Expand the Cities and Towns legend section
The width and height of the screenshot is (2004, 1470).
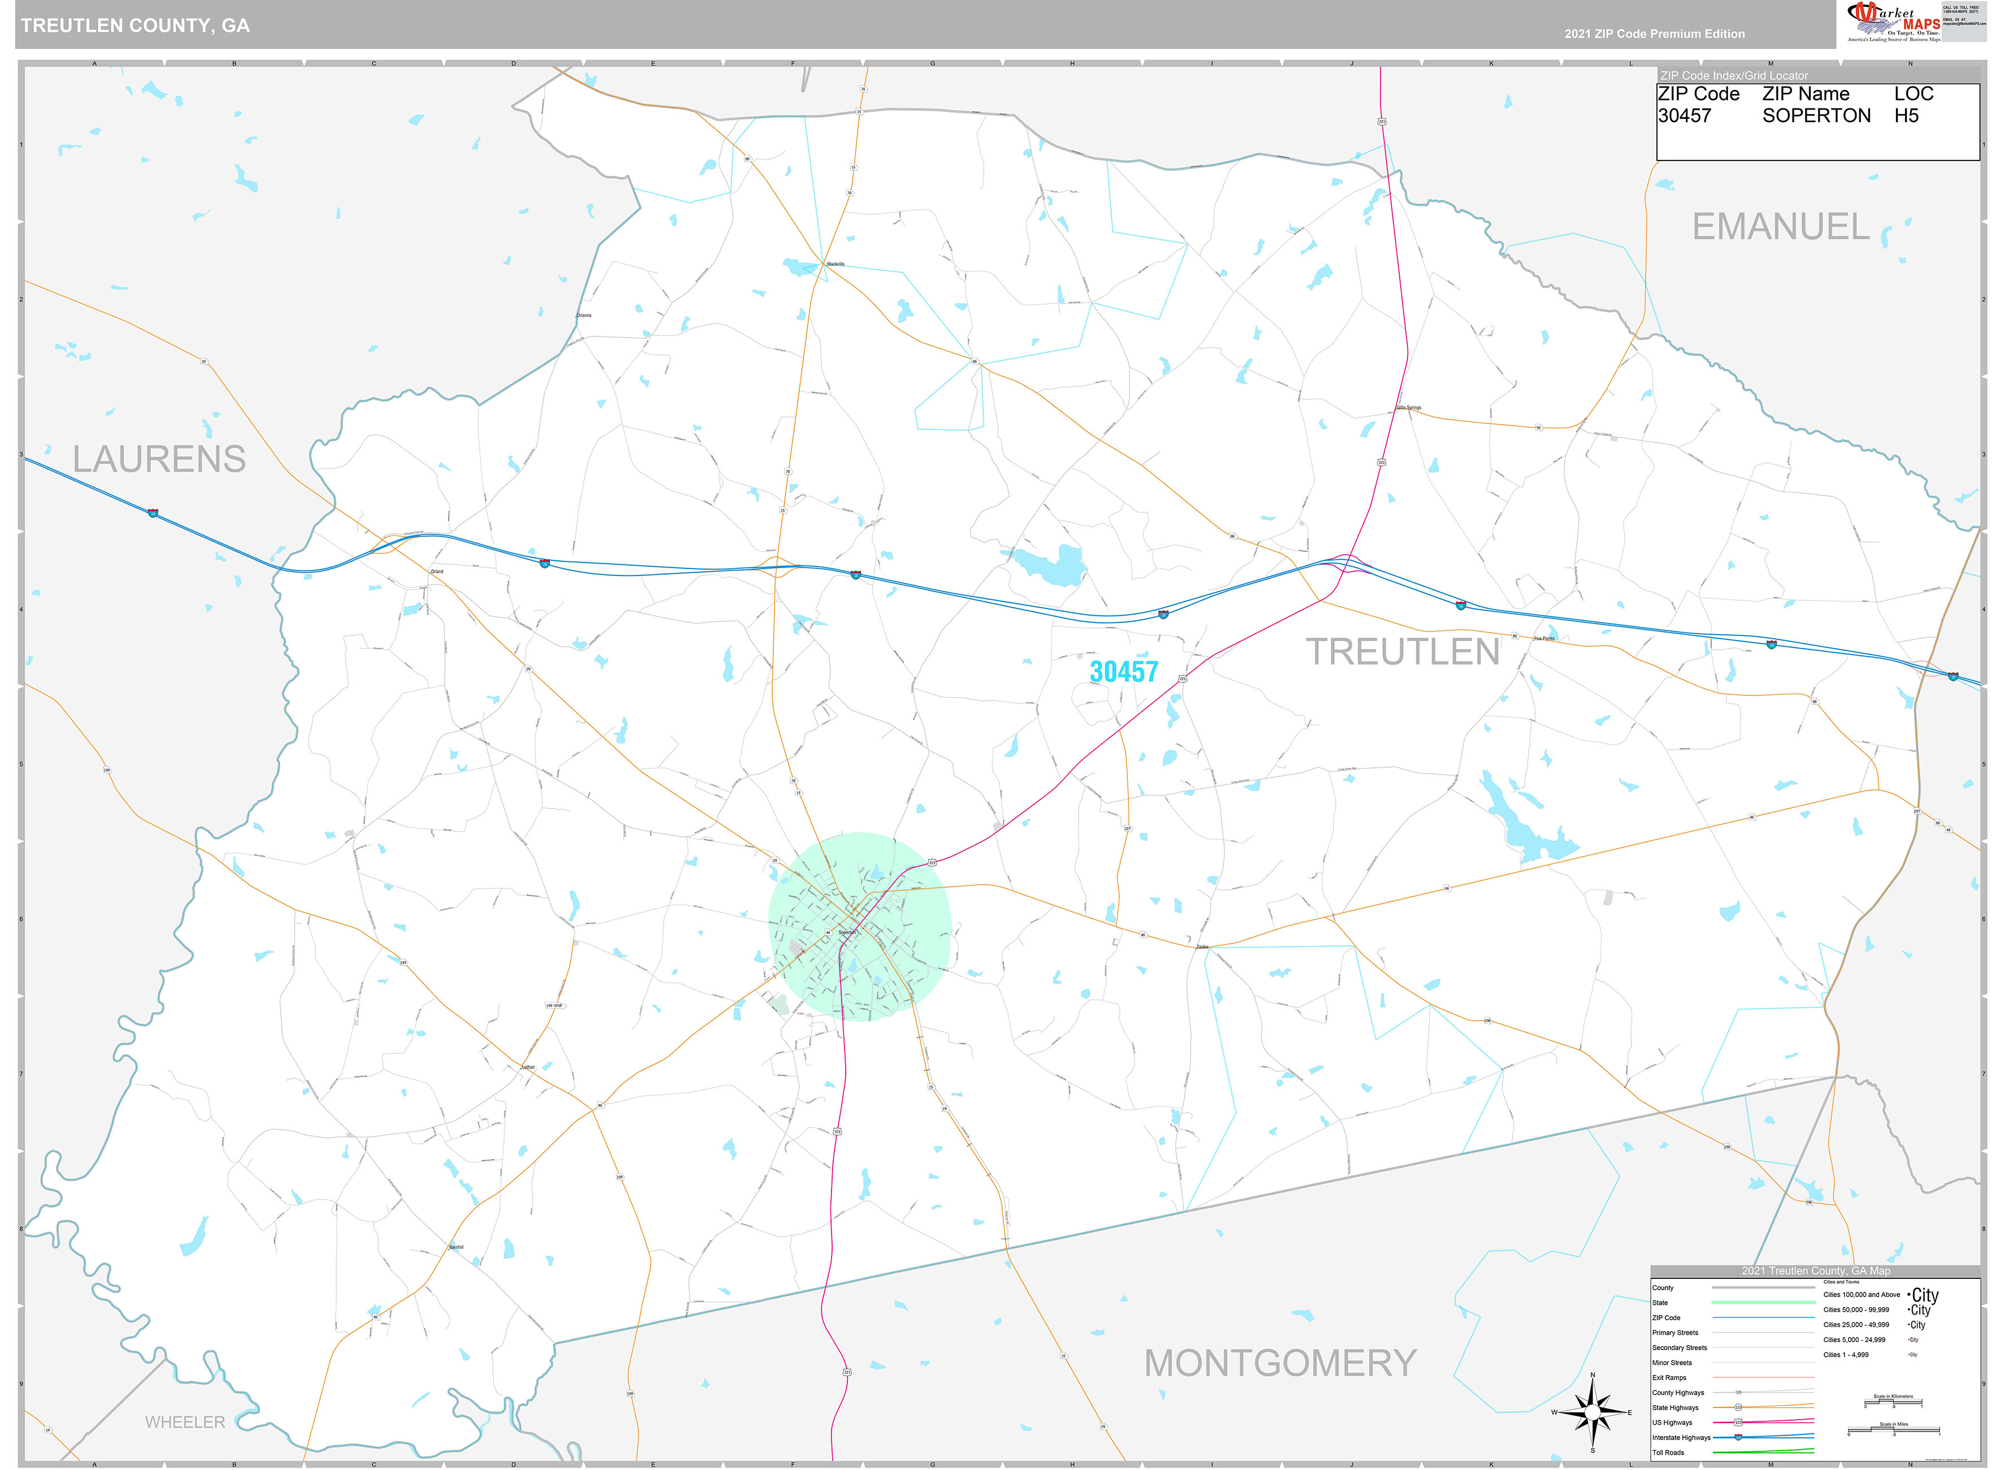pos(1841,1282)
